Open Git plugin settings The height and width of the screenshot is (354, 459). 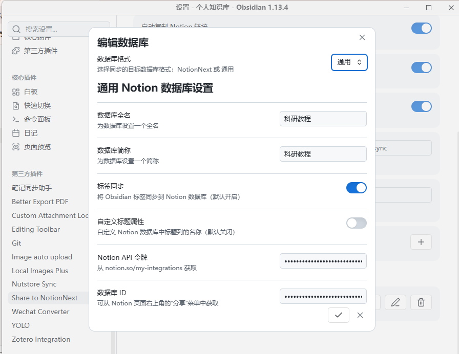(x=16, y=243)
